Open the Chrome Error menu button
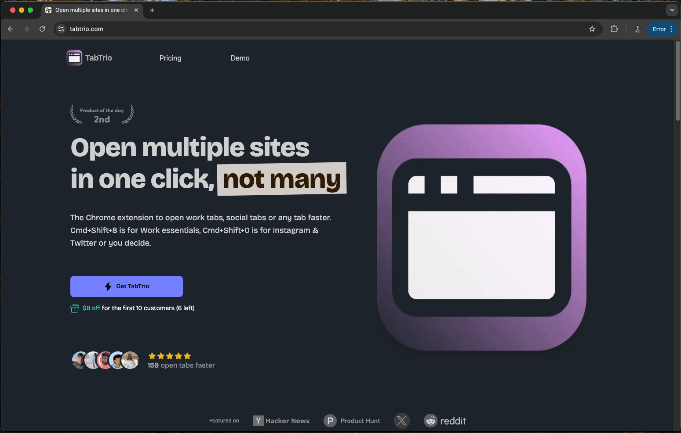681x433 pixels. [x=663, y=29]
